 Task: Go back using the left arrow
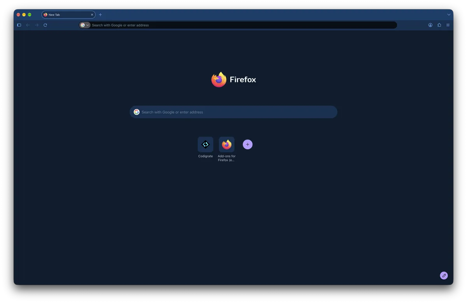click(x=28, y=25)
